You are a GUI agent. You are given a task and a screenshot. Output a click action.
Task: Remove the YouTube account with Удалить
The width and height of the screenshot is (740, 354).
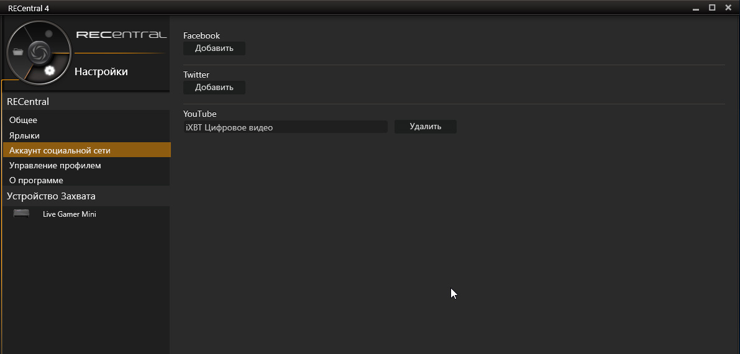[x=426, y=127]
